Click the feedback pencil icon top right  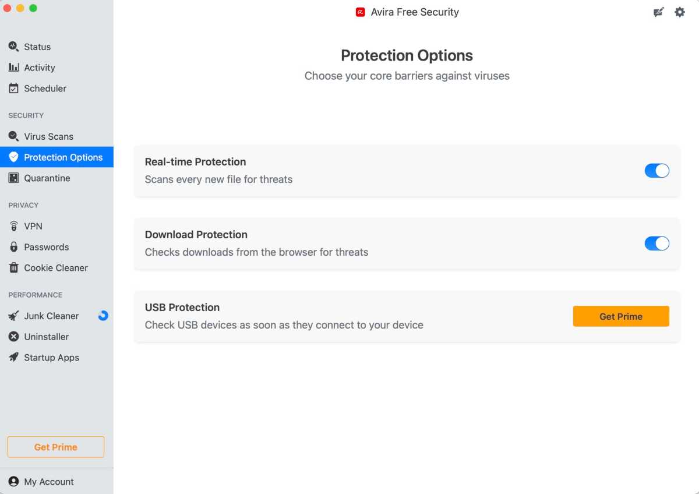(x=658, y=12)
